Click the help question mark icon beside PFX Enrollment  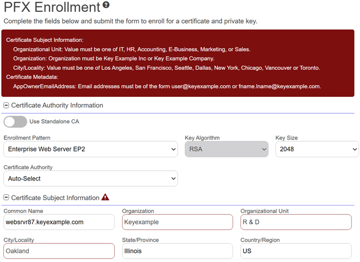pos(106,5)
